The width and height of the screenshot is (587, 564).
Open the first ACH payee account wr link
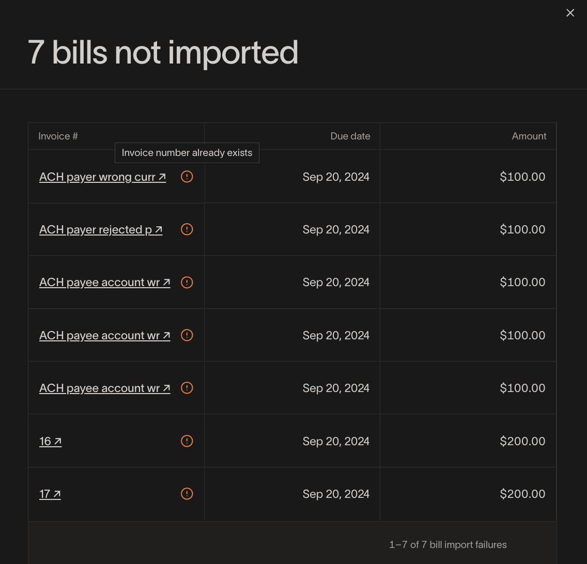(104, 283)
